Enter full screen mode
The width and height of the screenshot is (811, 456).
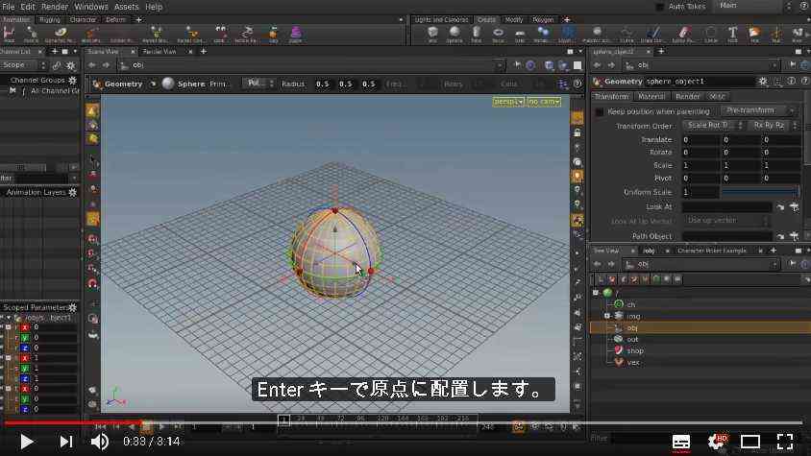(x=785, y=442)
